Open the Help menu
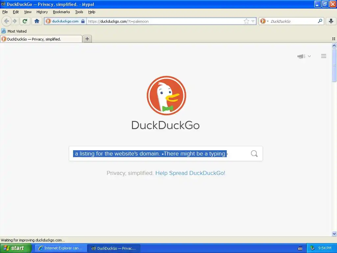 (x=92, y=12)
